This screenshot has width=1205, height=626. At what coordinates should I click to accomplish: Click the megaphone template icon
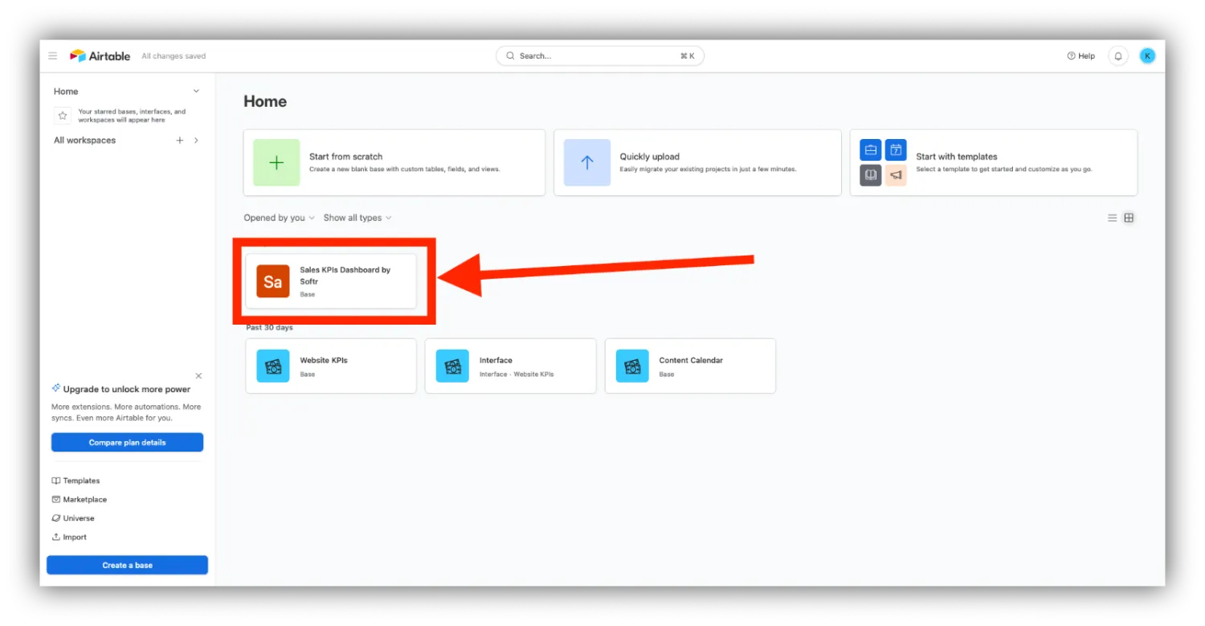(x=896, y=175)
